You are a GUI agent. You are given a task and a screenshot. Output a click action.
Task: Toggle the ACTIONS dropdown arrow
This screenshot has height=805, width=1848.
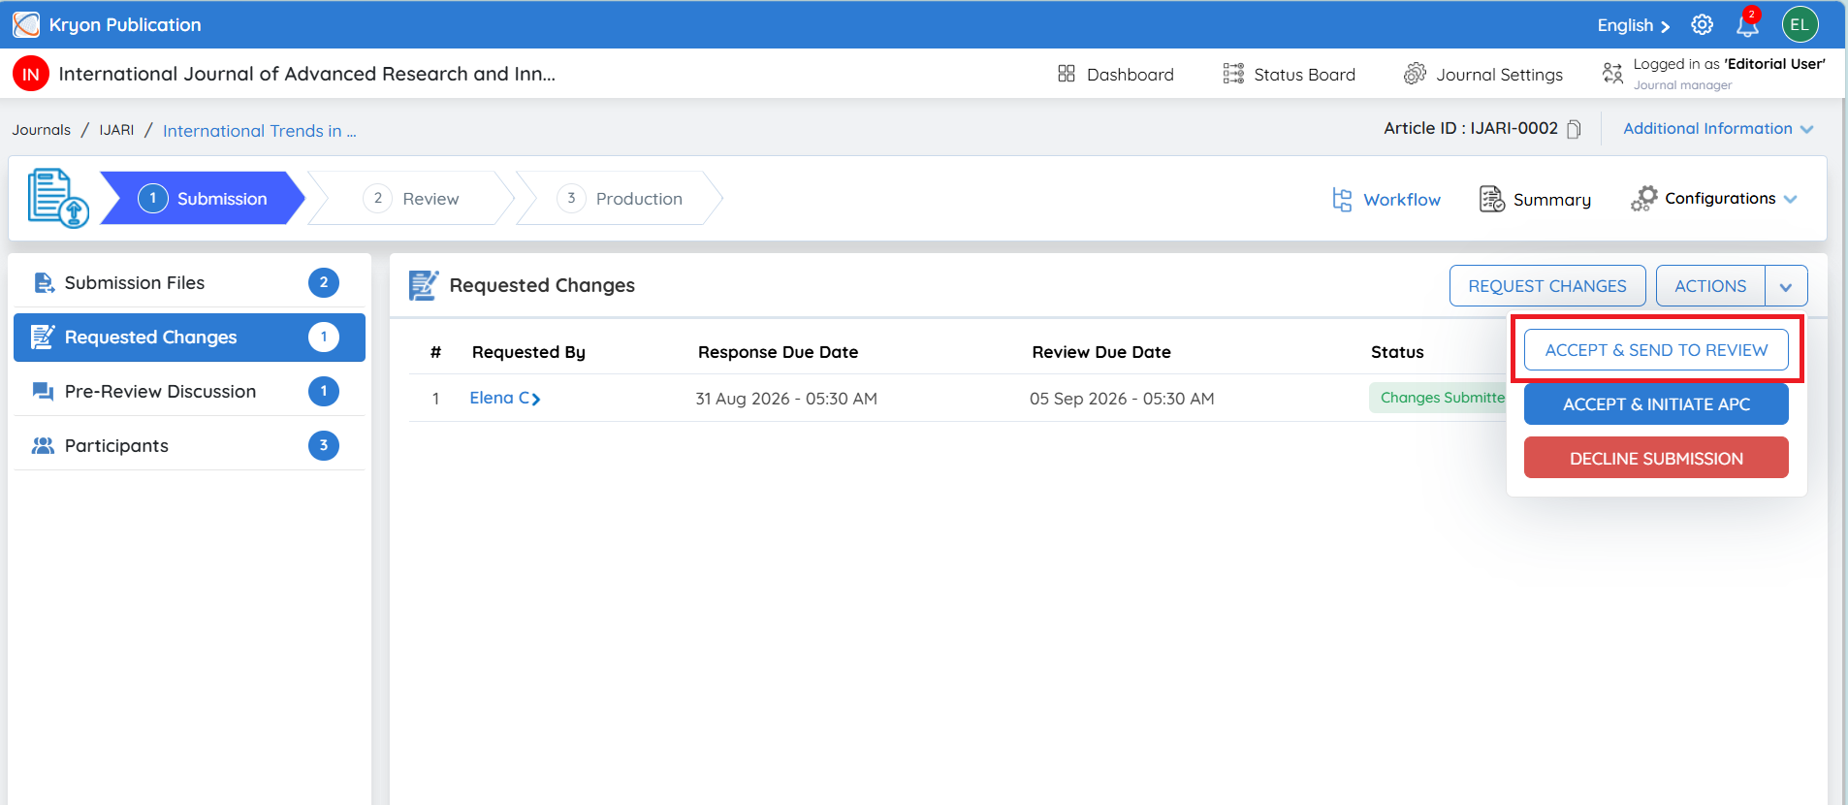(1786, 286)
